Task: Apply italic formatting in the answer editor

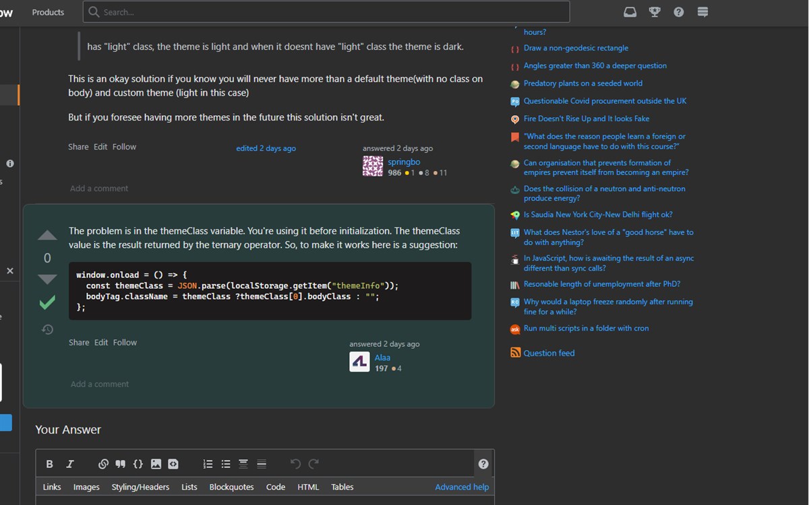Action: point(69,463)
